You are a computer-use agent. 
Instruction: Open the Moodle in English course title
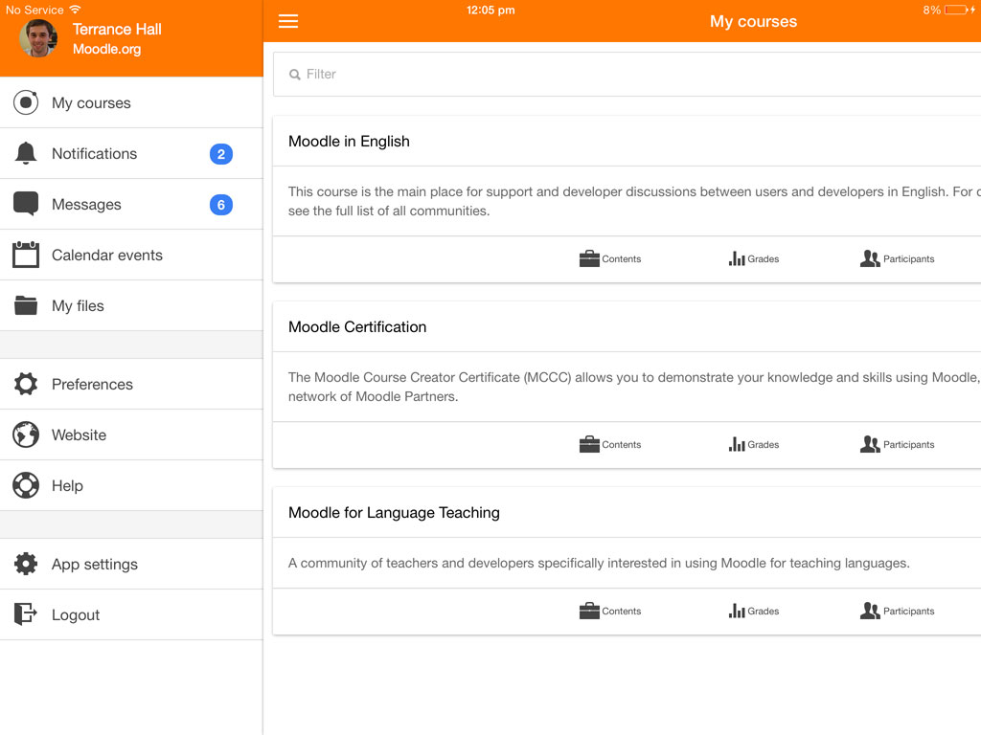coord(349,142)
